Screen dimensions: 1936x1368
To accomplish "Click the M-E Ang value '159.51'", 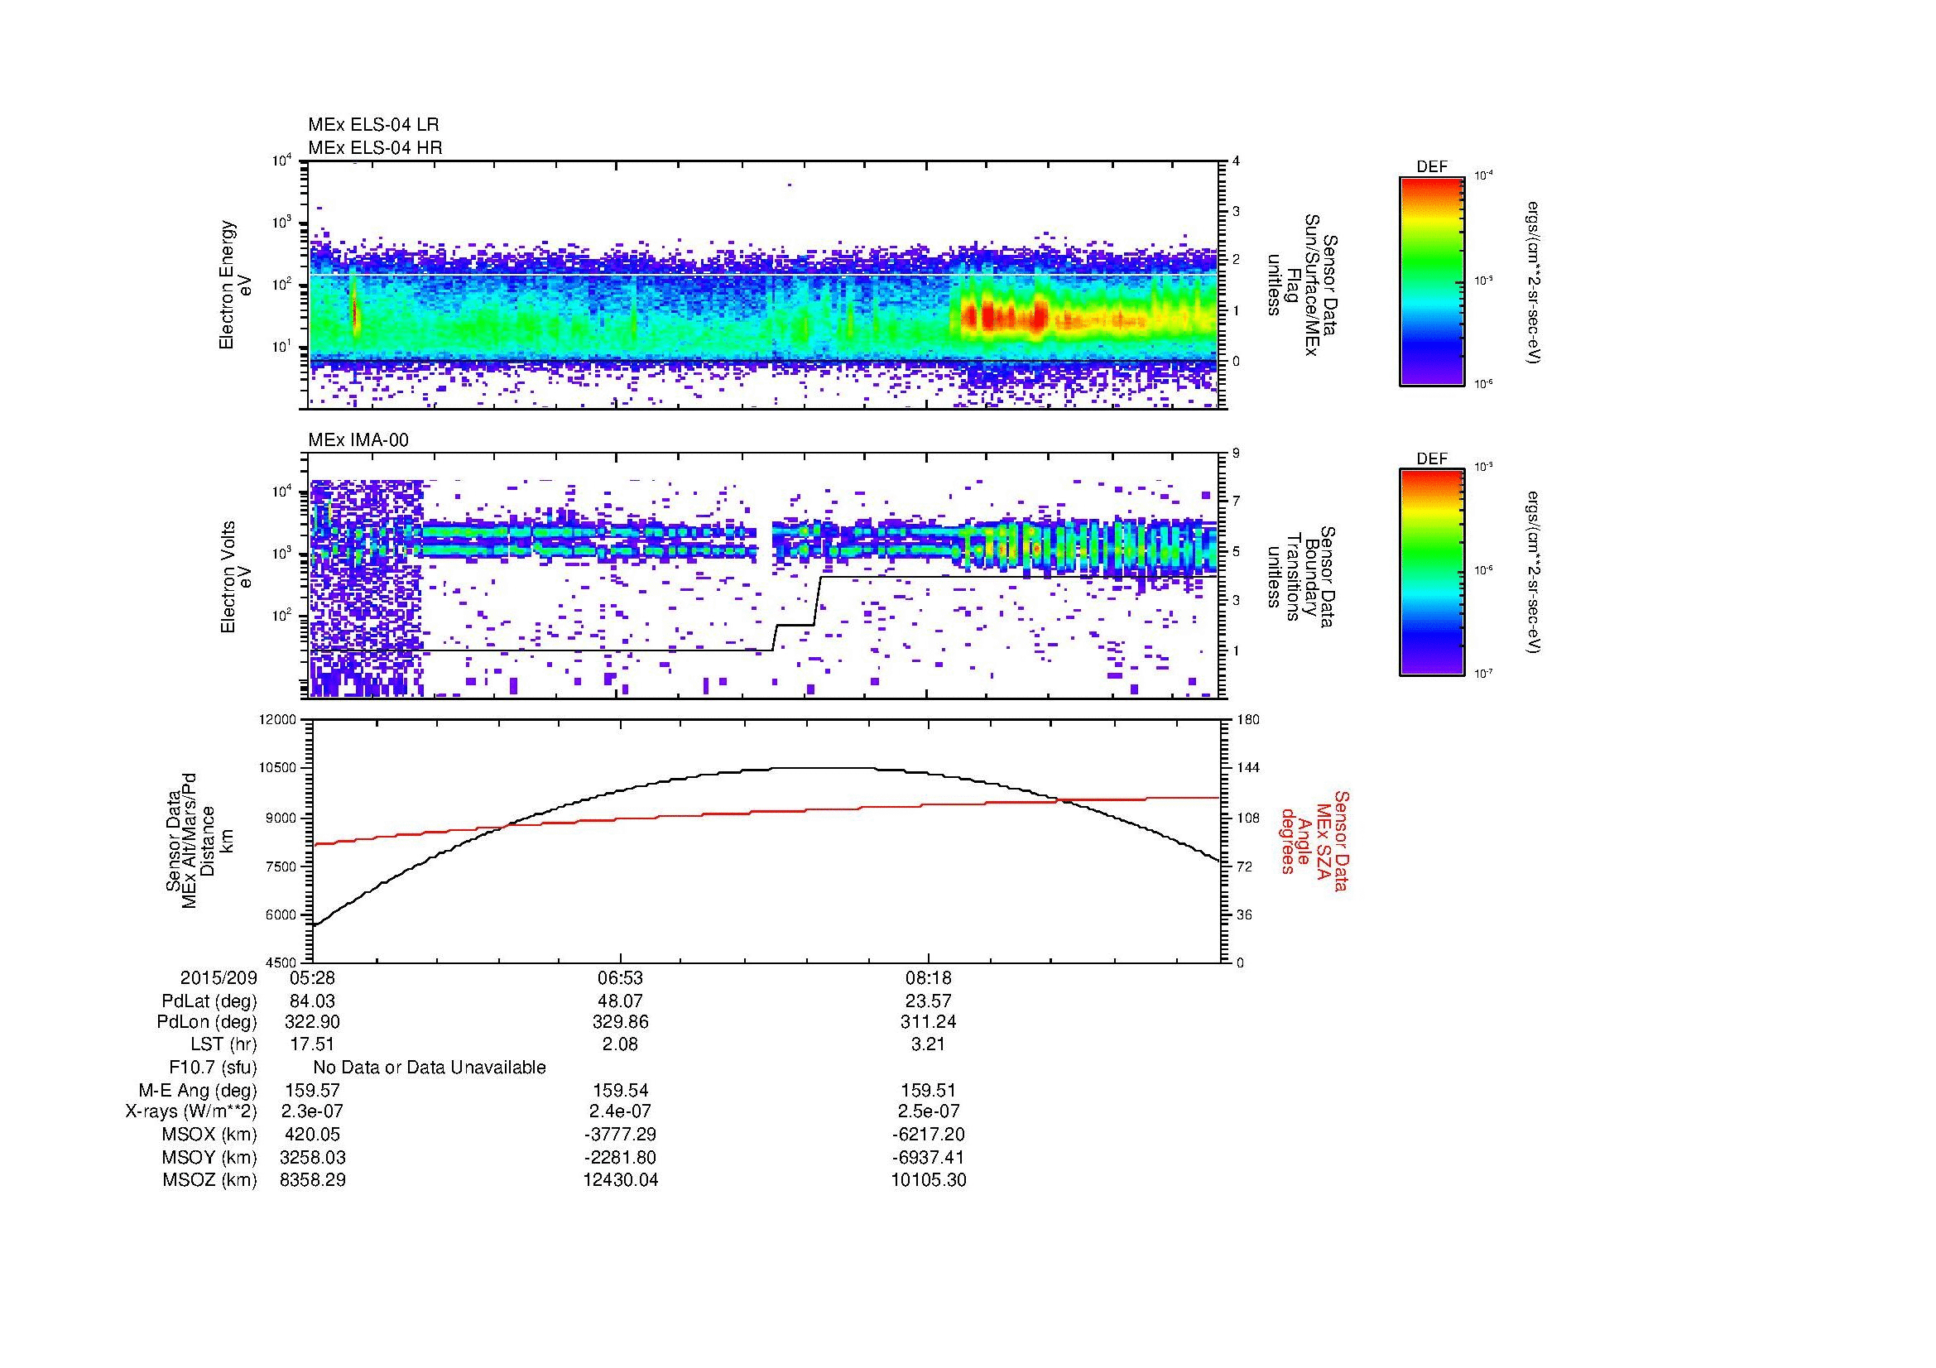I will (929, 1090).
